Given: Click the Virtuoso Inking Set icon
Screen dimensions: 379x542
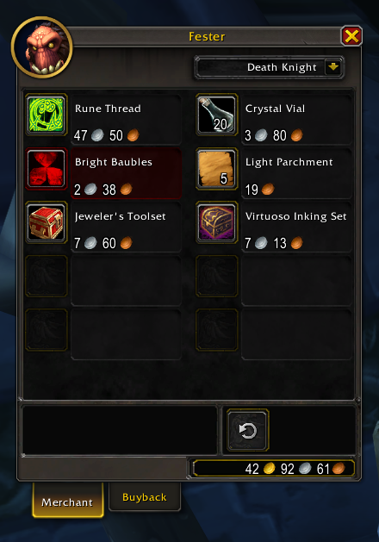Looking at the screenshot, I should (216, 222).
